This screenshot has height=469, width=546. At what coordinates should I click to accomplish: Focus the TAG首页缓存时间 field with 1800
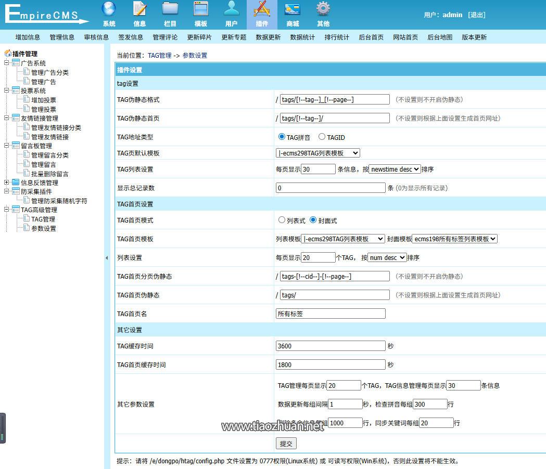[x=331, y=364]
